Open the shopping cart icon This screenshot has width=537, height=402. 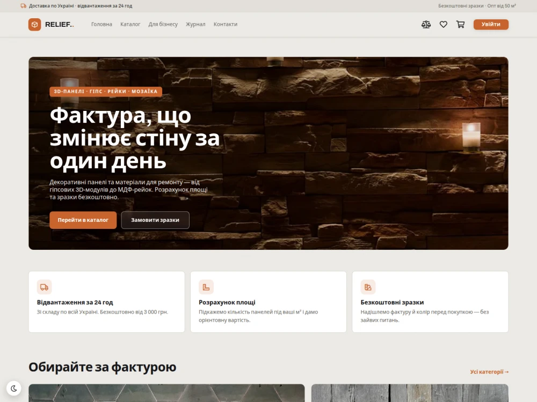(460, 25)
